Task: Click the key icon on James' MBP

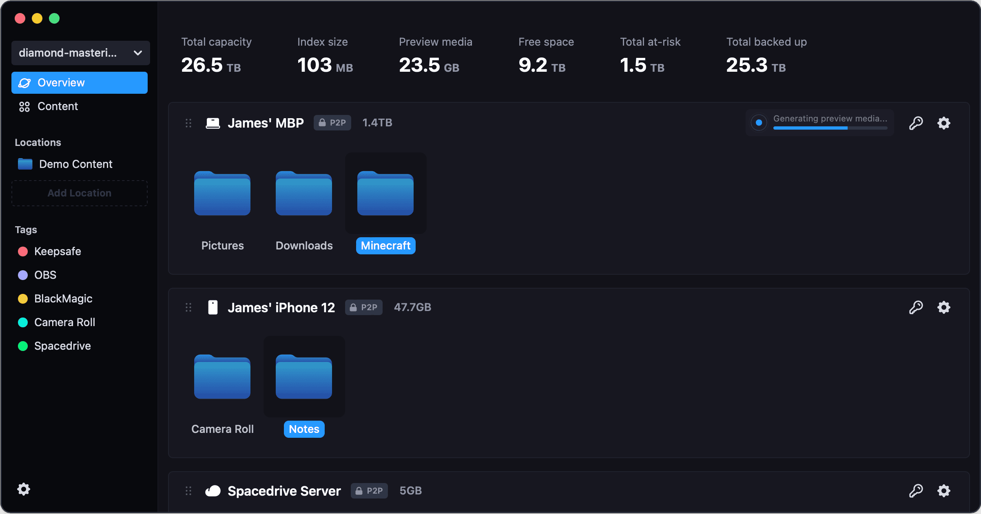Action: tap(916, 123)
